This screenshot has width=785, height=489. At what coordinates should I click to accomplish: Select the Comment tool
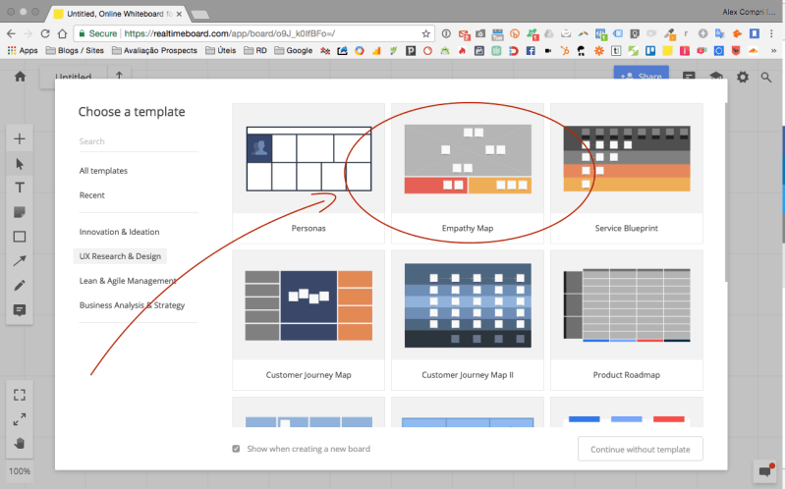coord(20,310)
